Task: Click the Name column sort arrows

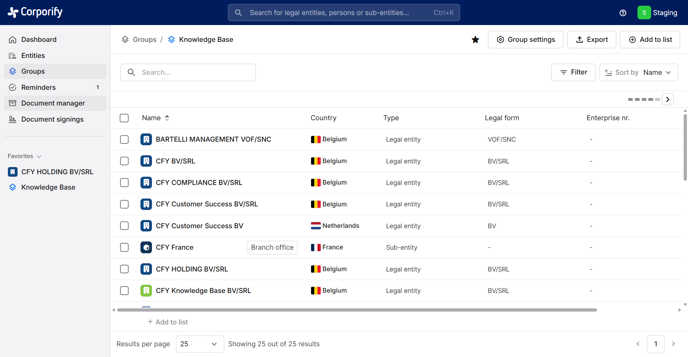Action: coord(167,118)
